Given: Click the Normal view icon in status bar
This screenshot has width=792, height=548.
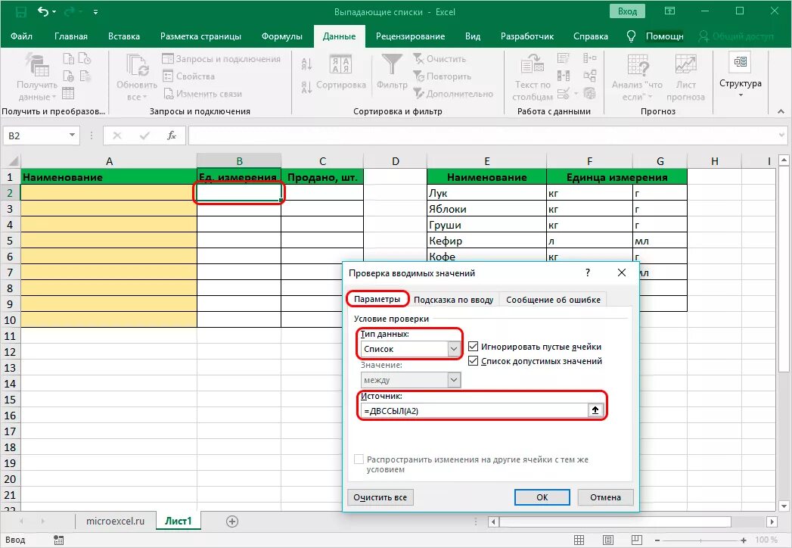Looking at the screenshot, I should pos(579,540).
